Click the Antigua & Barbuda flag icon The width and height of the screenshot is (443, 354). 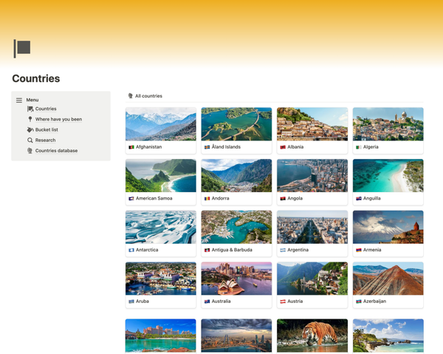(207, 250)
